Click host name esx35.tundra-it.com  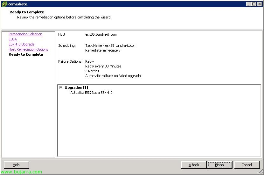click(x=101, y=34)
